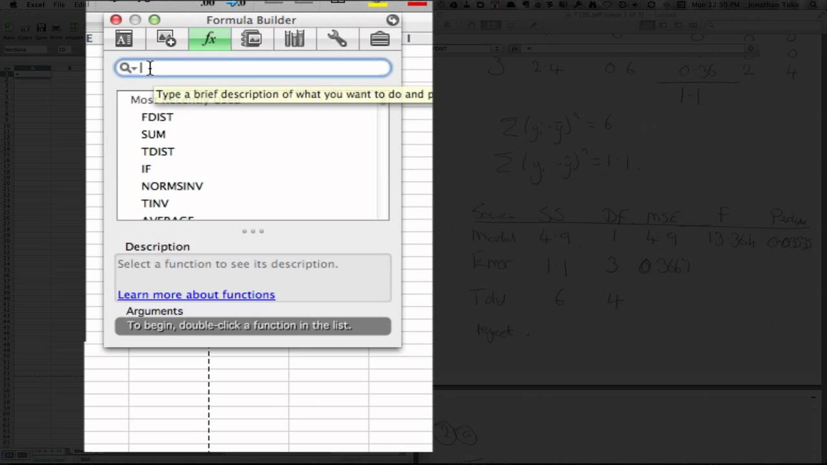Open the Apple menu

tap(12, 5)
